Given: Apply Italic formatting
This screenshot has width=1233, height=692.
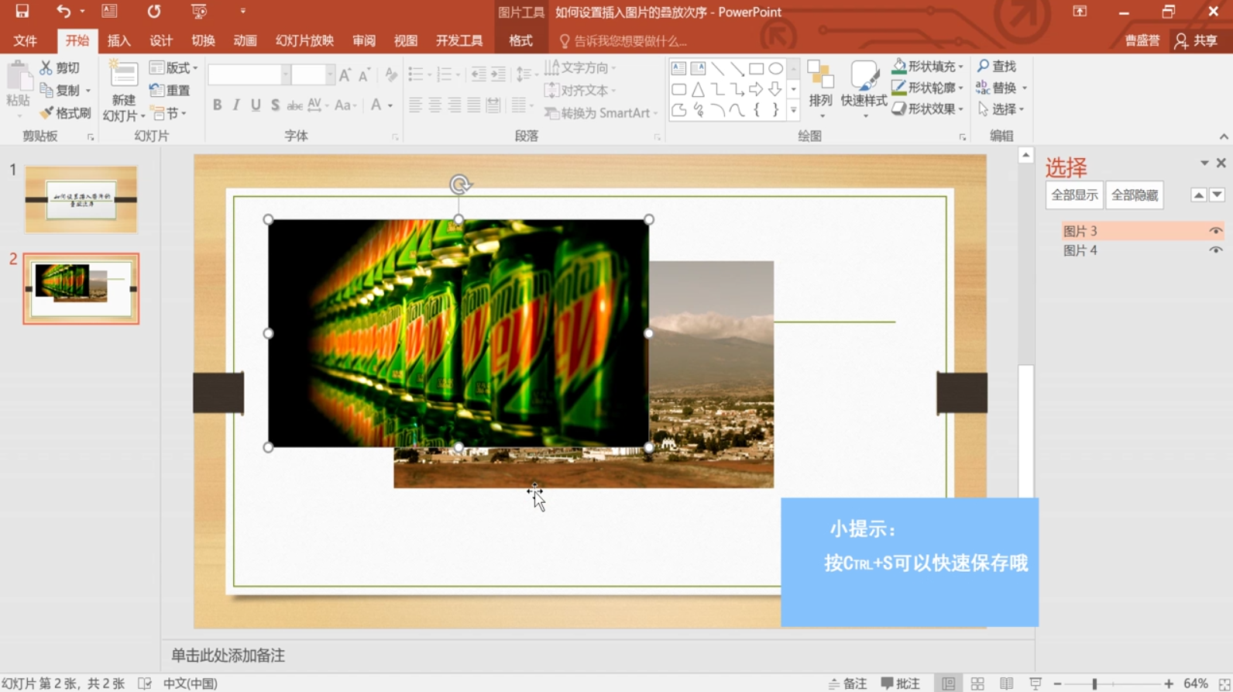Looking at the screenshot, I should [236, 105].
